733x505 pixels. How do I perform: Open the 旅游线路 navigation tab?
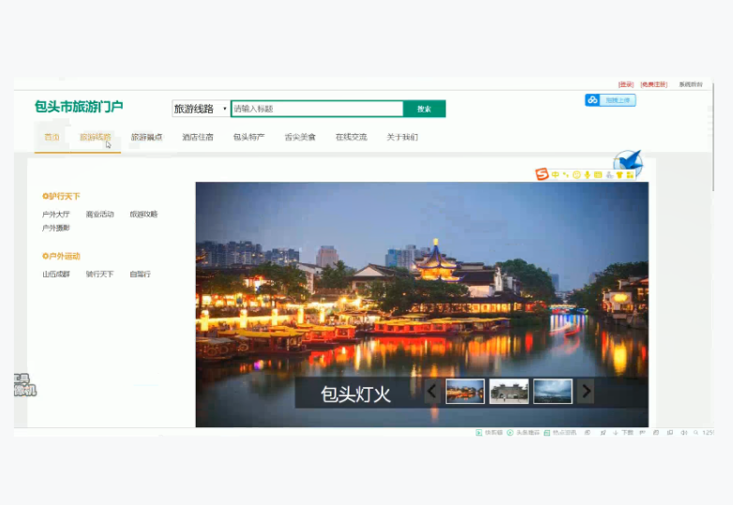[96, 137]
